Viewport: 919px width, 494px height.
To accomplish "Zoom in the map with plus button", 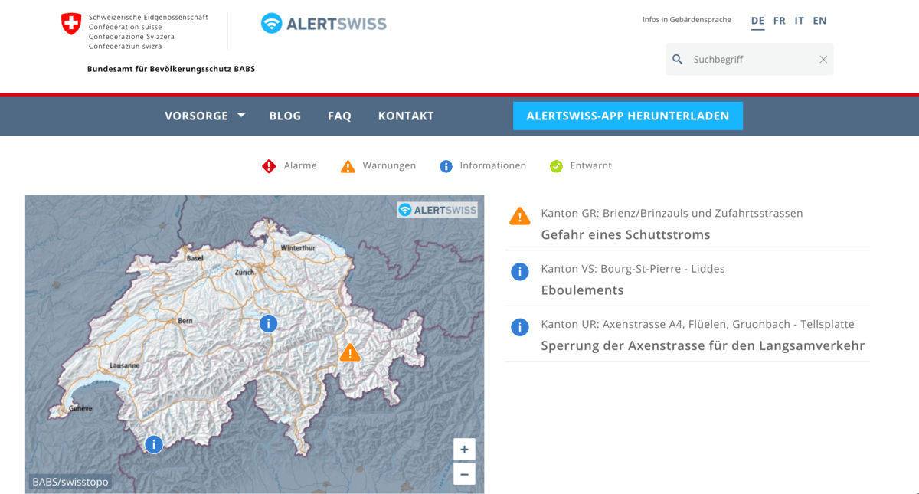I will click(x=464, y=450).
